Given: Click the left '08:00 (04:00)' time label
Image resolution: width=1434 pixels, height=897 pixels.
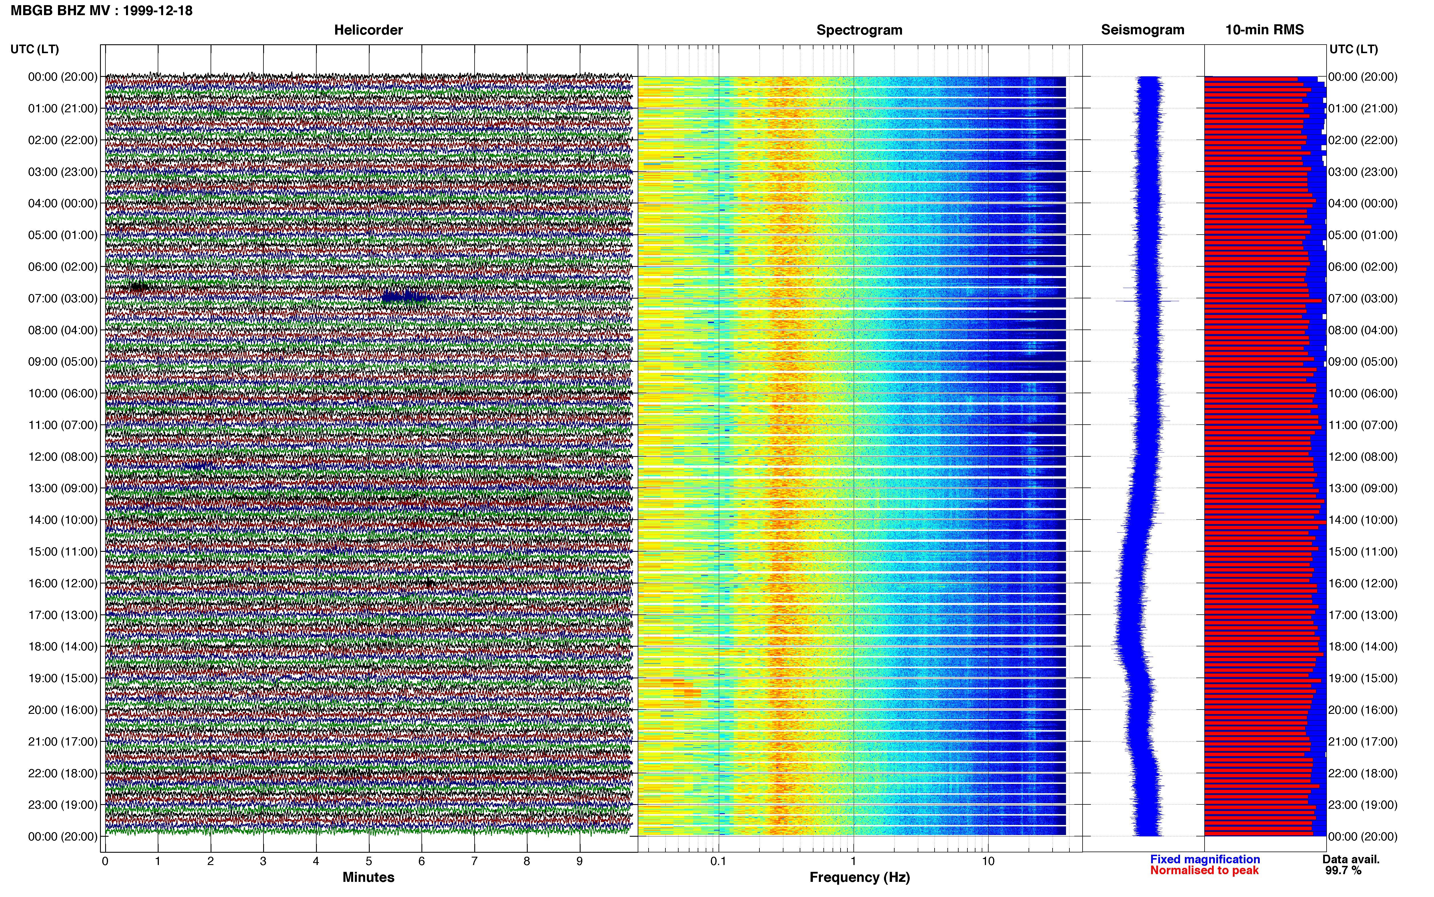Looking at the screenshot, I should coord(63,330).
